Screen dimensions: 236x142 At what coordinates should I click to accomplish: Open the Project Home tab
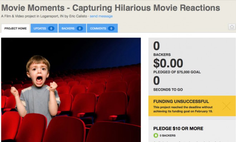pos(15,29)
